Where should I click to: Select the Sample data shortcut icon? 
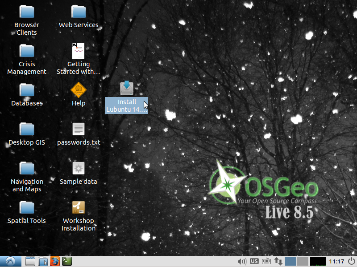tap(79, 168)
